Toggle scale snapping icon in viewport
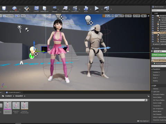 click(134, 16)
